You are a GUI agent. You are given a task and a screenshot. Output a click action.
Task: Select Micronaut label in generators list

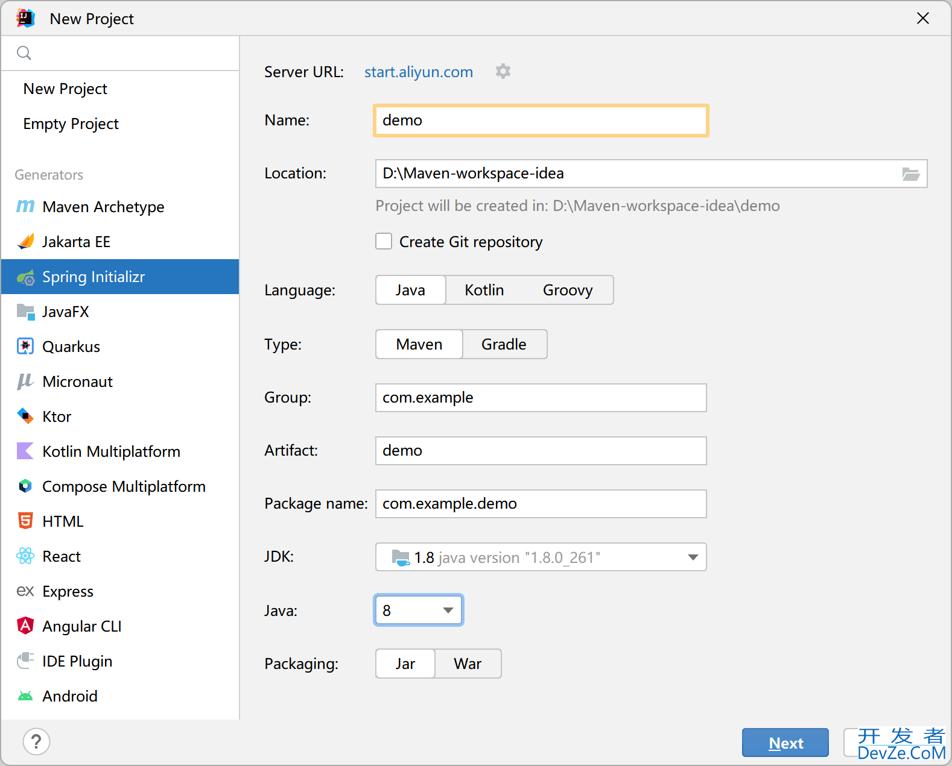(78, 381)
